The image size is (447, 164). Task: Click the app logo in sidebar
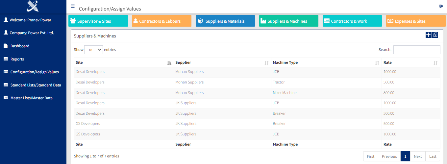[x=33, y=6]
